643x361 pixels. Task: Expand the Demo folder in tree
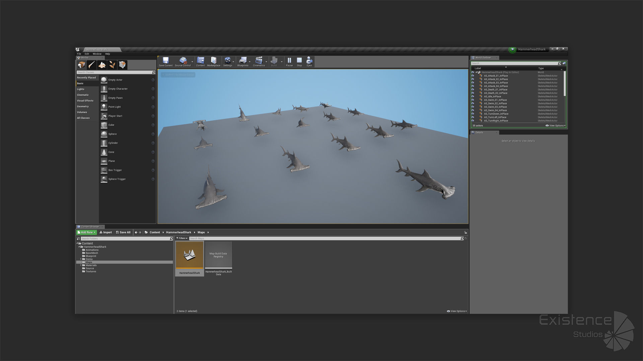pyautogui.click(x=81, y=259)
